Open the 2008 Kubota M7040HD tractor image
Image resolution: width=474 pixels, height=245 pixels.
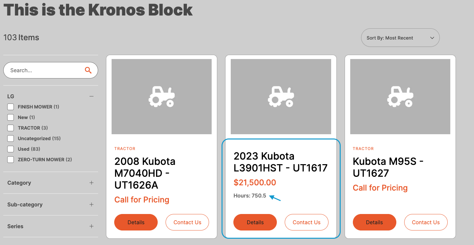click(x=162, y=97)
